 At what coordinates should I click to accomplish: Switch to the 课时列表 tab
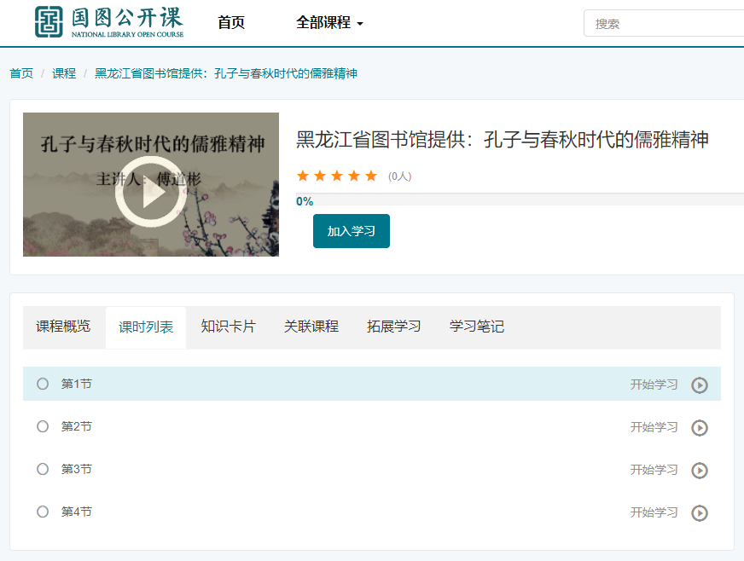pos(146,327)
